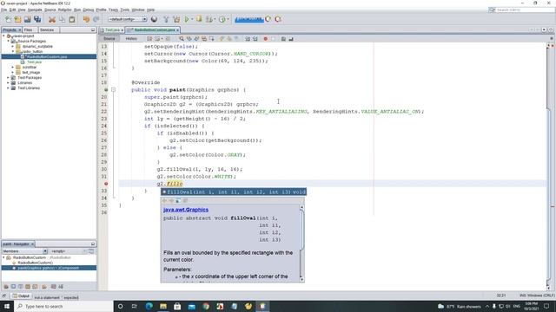Click the Open Project toolbar icon
Screen dimensions: 556x312
27,19
